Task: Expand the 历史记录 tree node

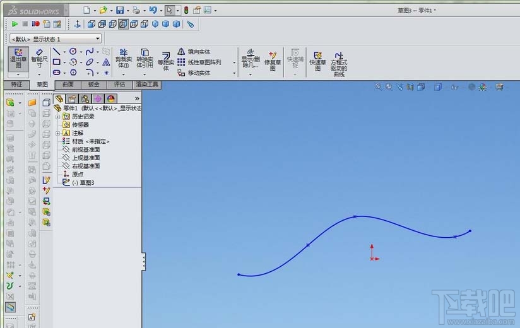Action: point(57,117)
